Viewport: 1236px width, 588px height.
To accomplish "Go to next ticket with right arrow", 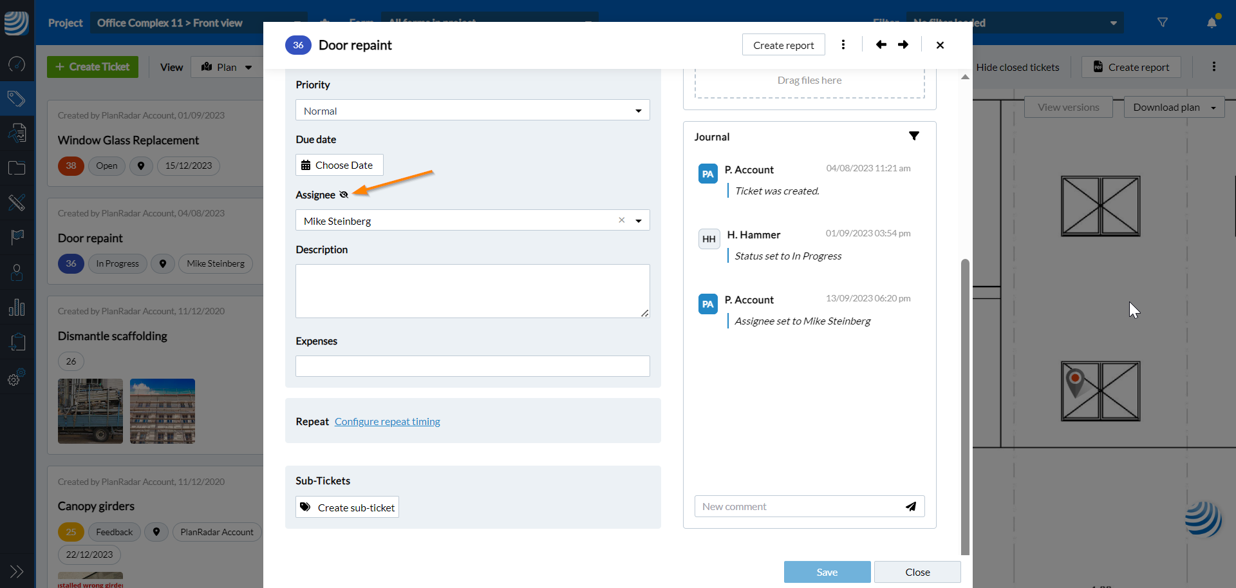I will pyautogui.click(x=903, y=44).
